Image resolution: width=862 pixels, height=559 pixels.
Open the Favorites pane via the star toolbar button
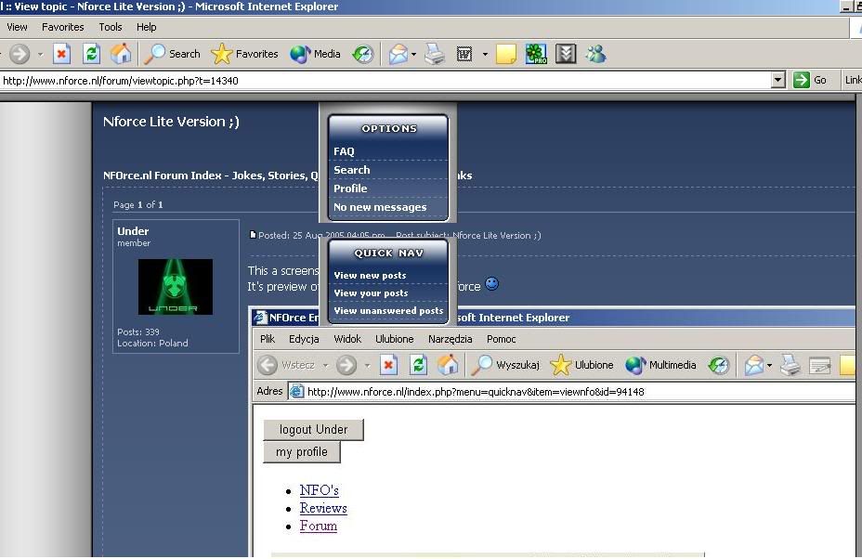point(244,54)
